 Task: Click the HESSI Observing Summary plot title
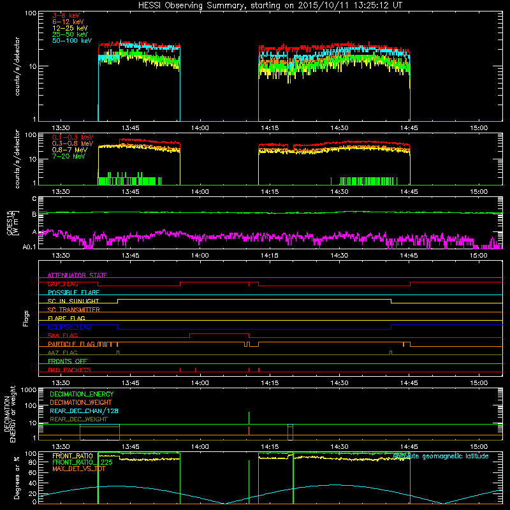270,6
